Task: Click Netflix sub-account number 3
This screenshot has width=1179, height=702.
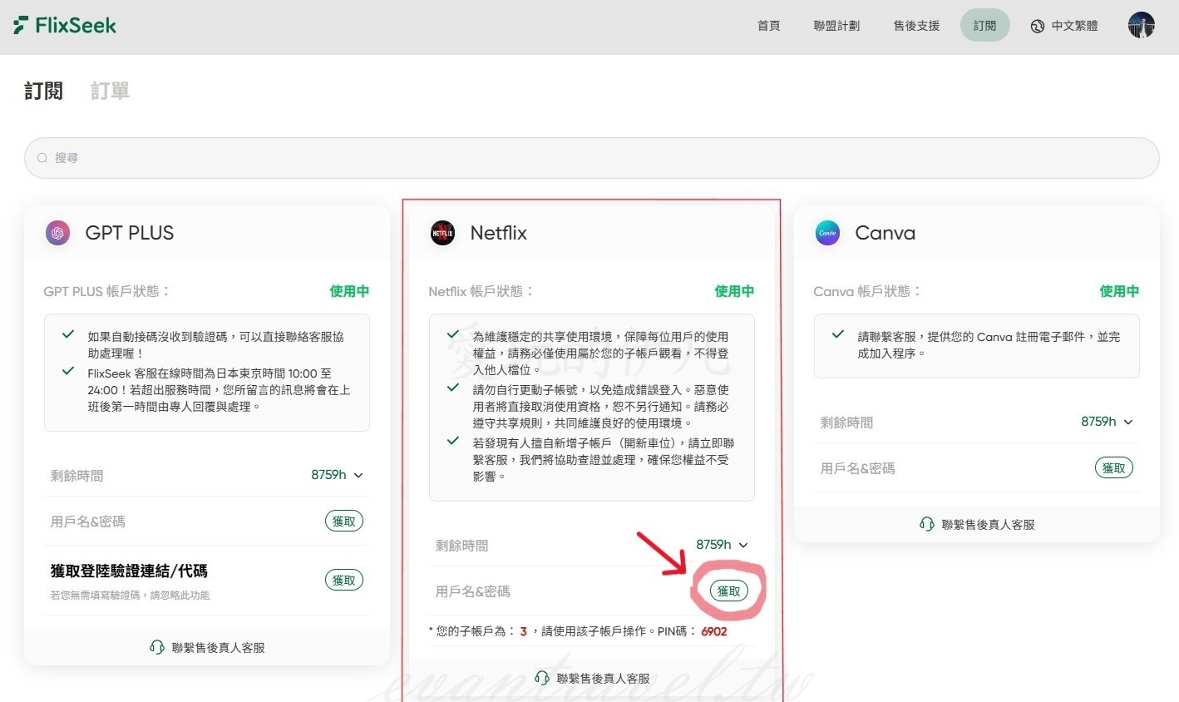Action: [524, 631]
